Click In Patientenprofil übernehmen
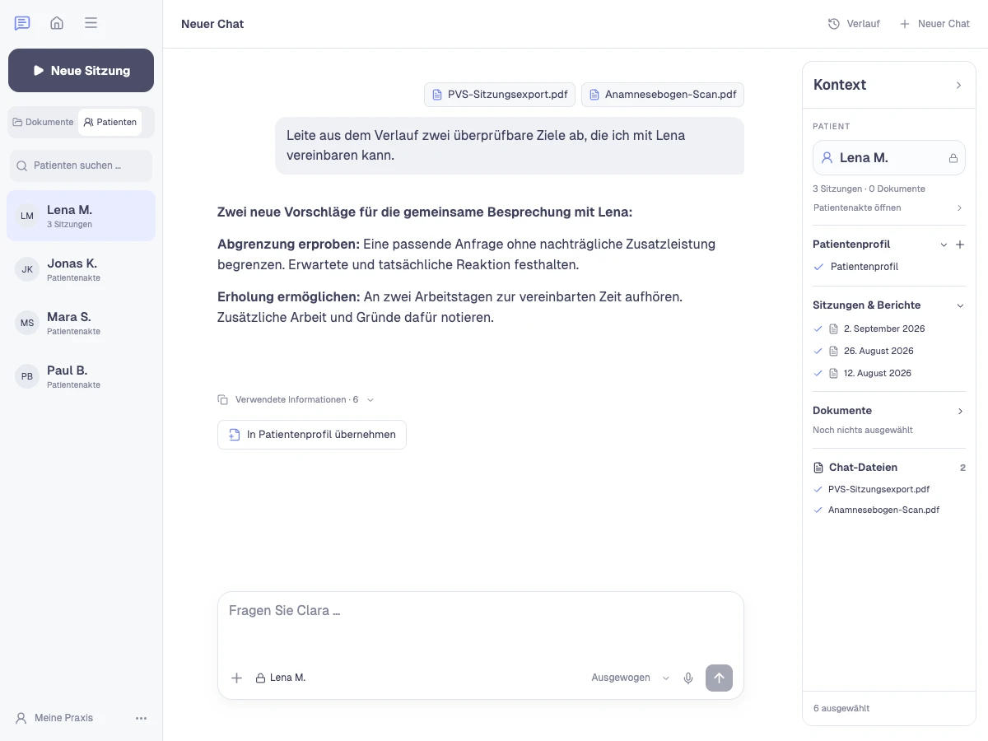The height and width of the screenshot is (741, 988). coord(312,435)
